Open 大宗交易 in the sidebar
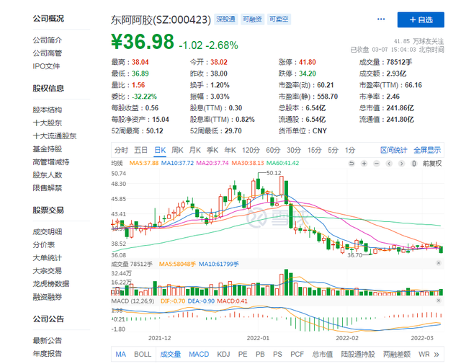 coord(48,271)
